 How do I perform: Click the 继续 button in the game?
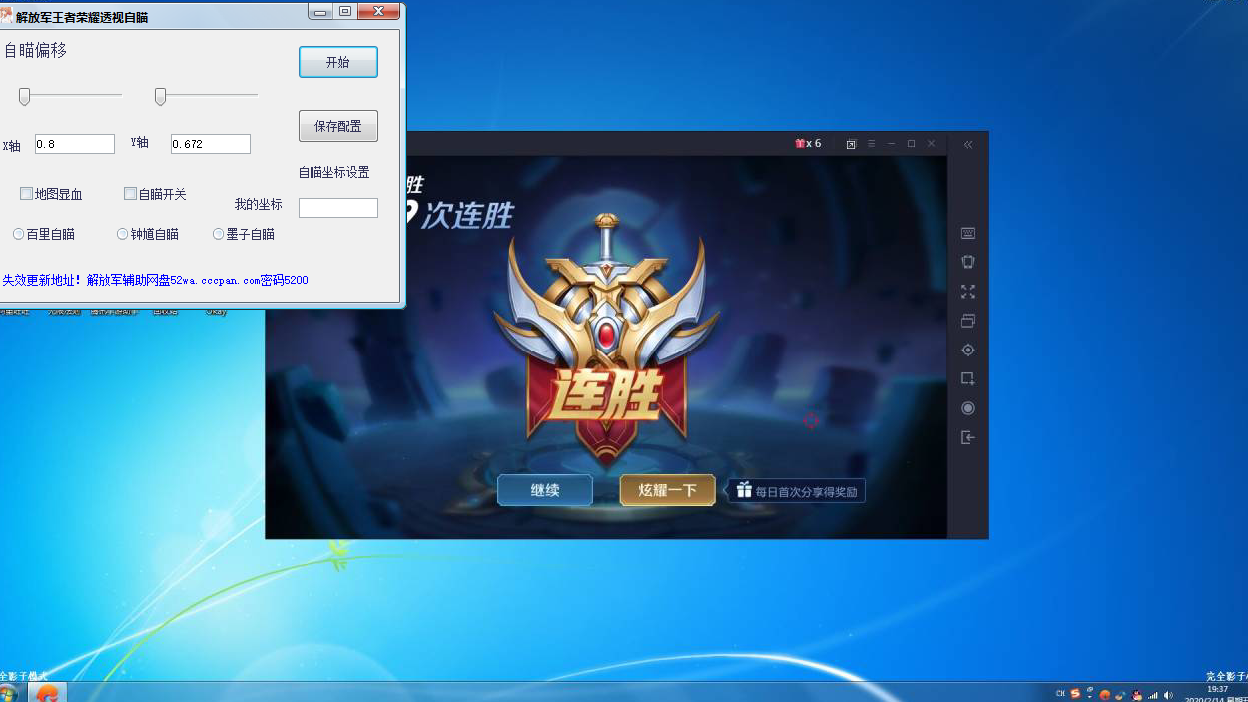pos(545,490)
